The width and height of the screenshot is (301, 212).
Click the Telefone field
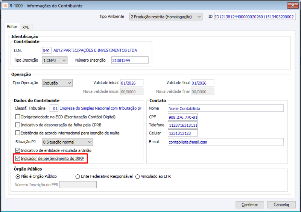point(183,125)
